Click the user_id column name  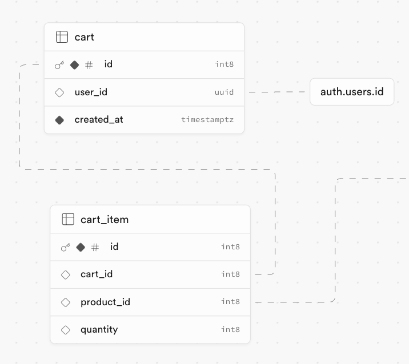[x=91, y=92]
